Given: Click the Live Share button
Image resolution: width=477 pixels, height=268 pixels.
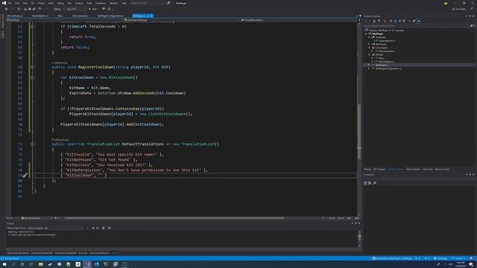Looking at the screenshot, I should click(459, 9).
